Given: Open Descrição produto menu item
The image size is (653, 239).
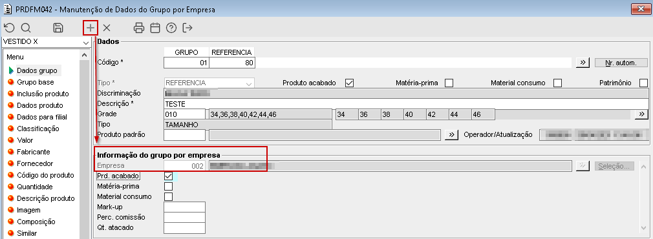Looking at the screenshot, I should click(45, 198).
